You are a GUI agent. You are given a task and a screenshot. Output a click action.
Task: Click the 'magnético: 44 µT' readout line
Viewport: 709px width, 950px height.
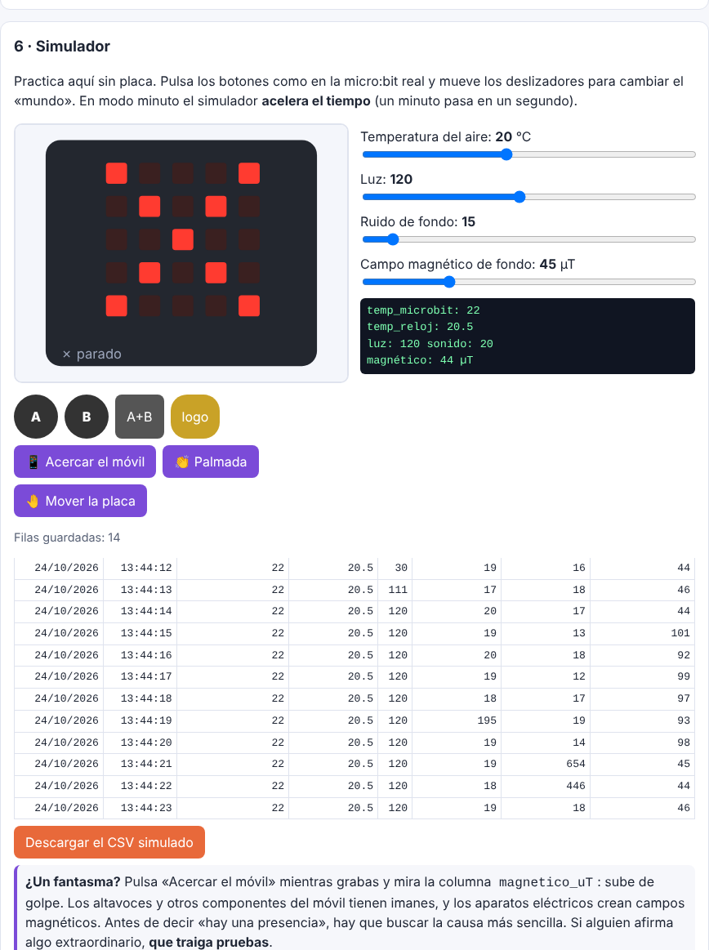(x=419, y=360)
